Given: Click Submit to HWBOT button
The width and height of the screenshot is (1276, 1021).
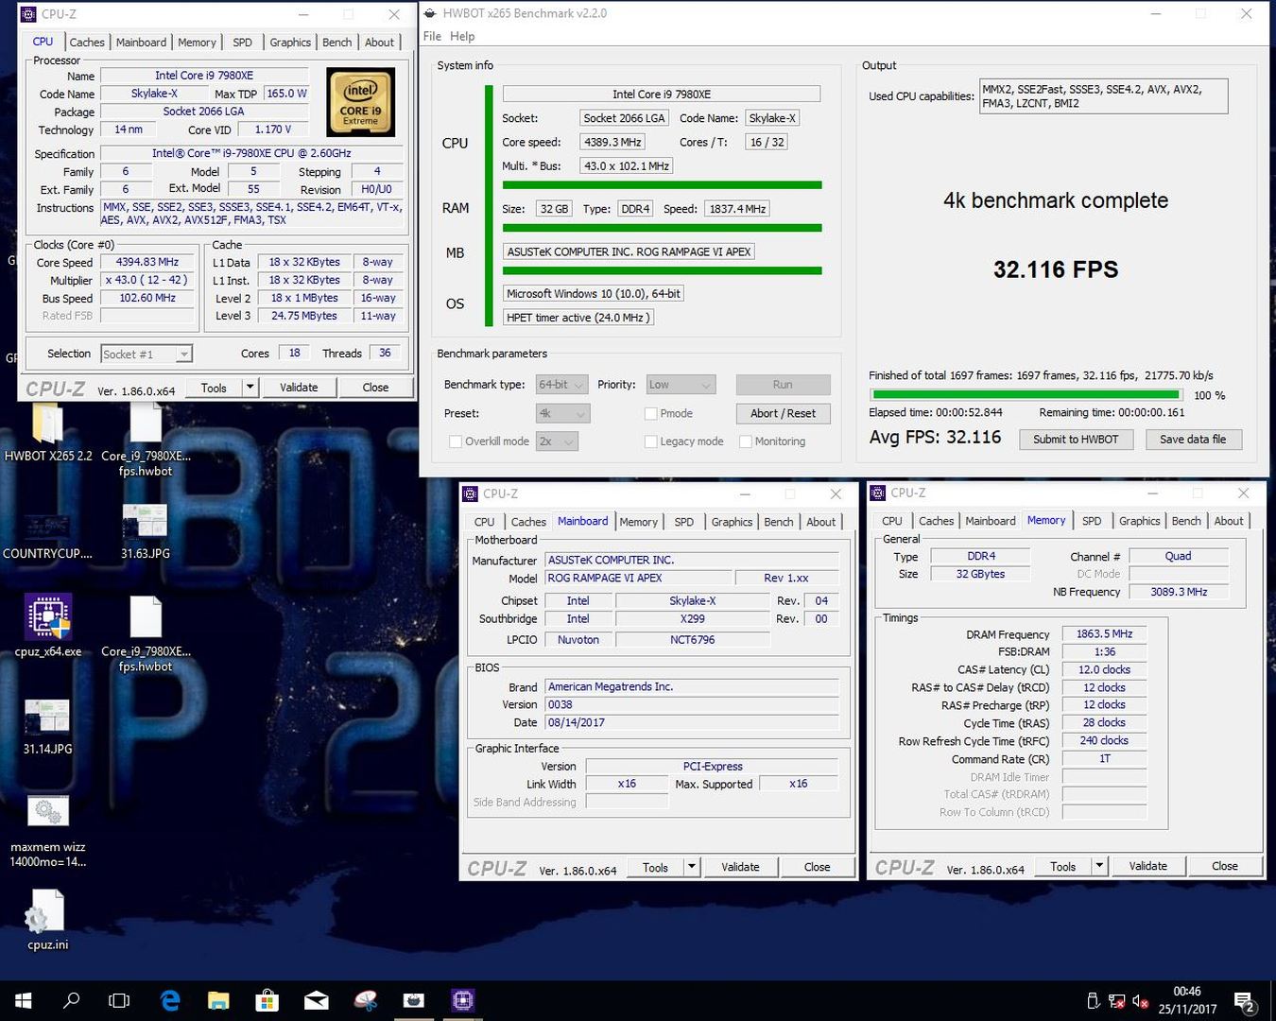Looking at the screenshot, I should (x=1076, y=440).
